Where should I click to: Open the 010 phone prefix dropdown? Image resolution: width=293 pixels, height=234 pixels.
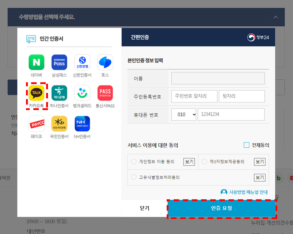coord(184,114)
